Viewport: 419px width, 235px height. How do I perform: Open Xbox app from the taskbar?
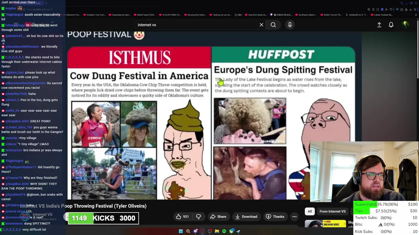click(231, 231)
